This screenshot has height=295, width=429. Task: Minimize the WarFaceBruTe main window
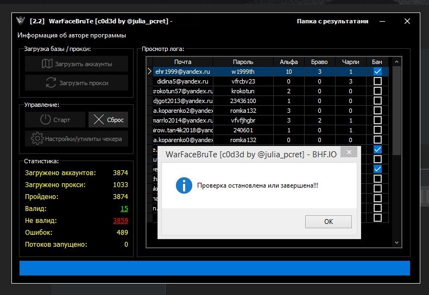(x=382, y=21)
